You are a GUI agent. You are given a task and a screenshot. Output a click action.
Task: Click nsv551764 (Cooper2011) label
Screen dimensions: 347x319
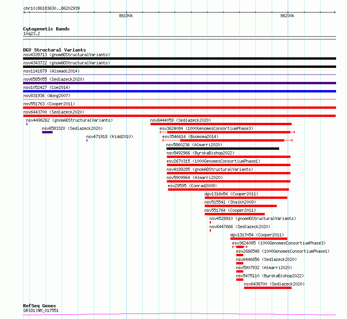(x=230, y=210)
